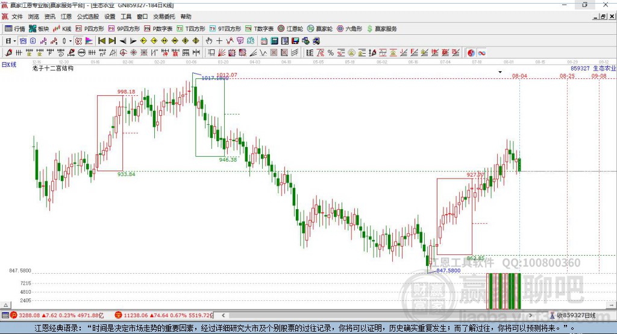617x334 pixels.
Task: Toggle the red-blue infinity icon
Action: pyautogui.click(x=481, y=53)
